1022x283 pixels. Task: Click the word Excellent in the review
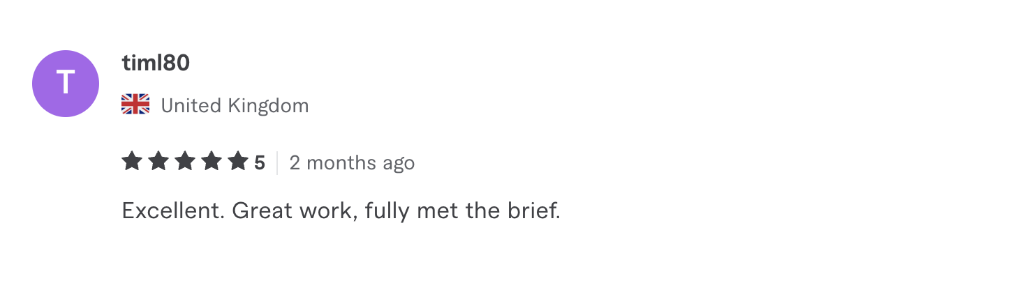[173, 211]
